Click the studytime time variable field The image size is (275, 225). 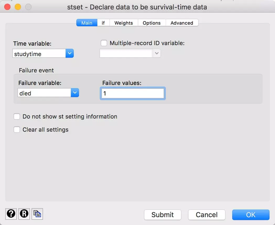pyautogui.click(x=39, y=53)
